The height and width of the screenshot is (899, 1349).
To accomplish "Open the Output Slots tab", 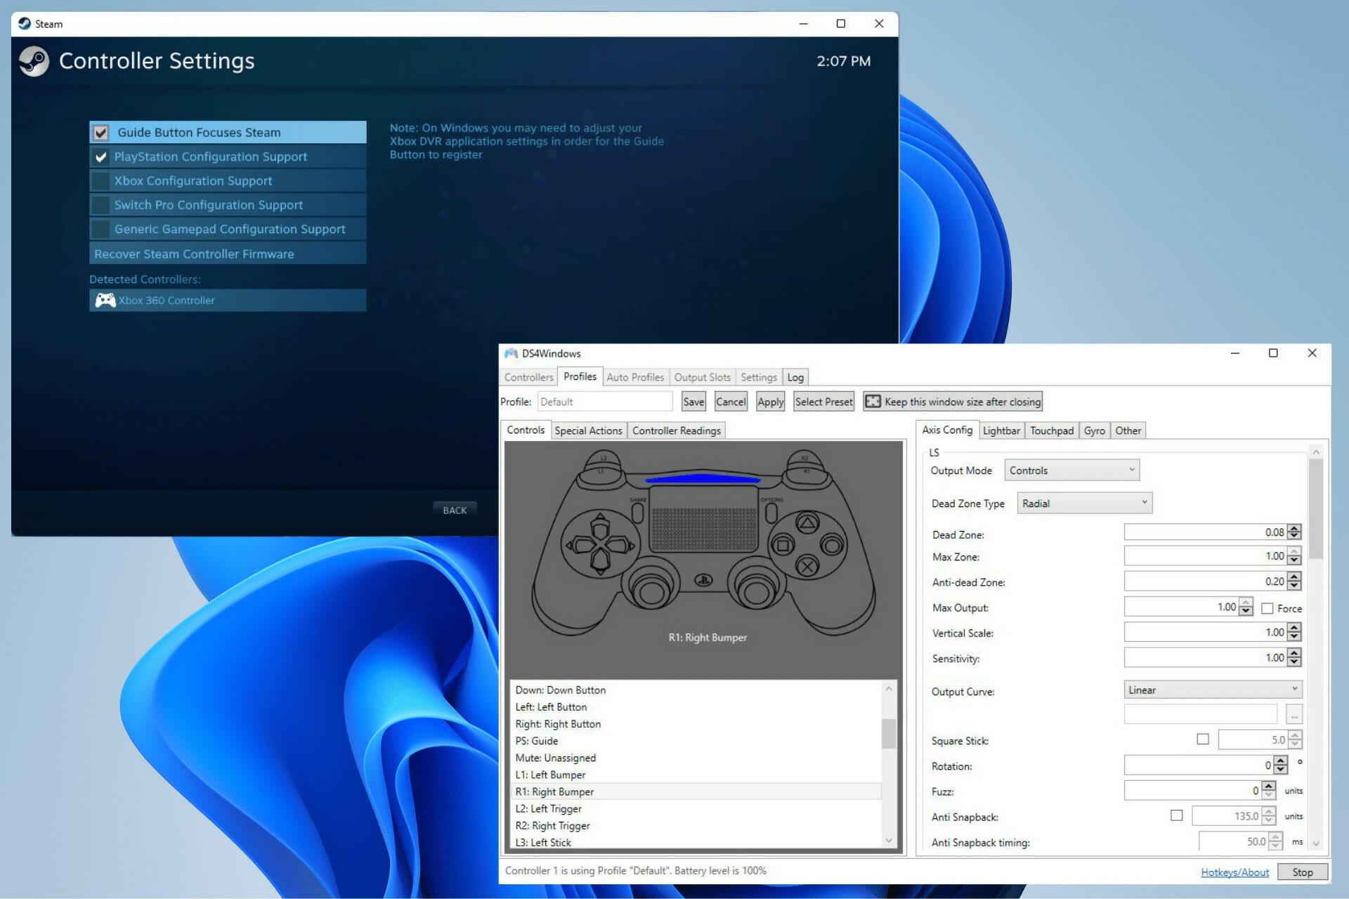I will tap(703, 377).
